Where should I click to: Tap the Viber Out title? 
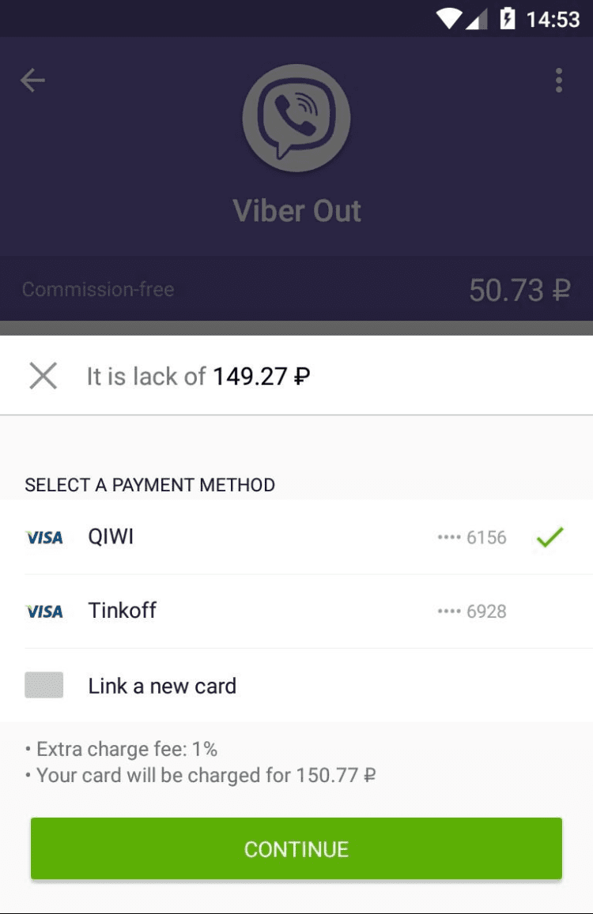point(296,211)
